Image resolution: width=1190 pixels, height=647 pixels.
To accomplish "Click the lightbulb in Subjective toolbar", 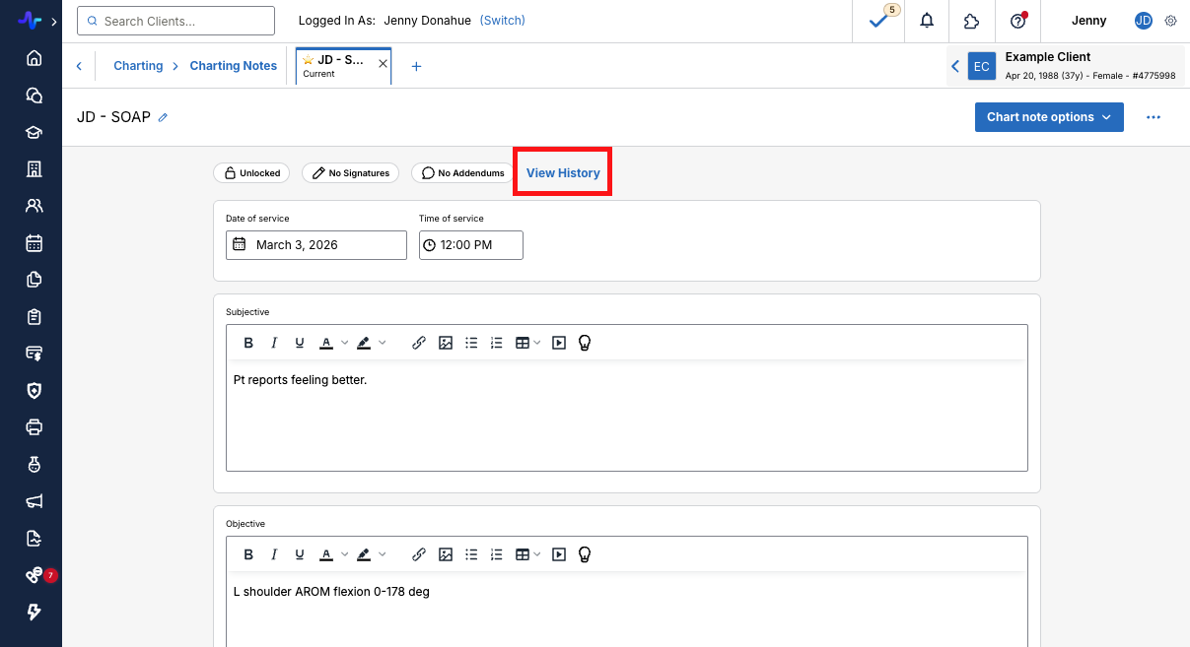I will 584,343.
